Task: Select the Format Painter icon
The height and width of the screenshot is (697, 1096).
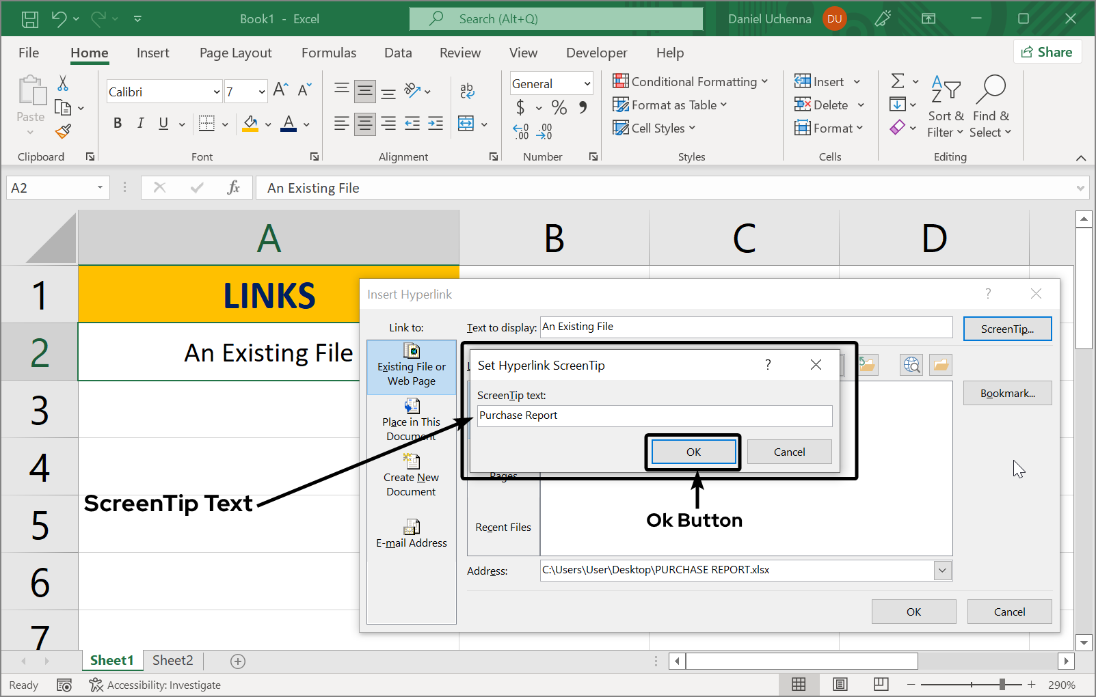Action: point(63,131)
